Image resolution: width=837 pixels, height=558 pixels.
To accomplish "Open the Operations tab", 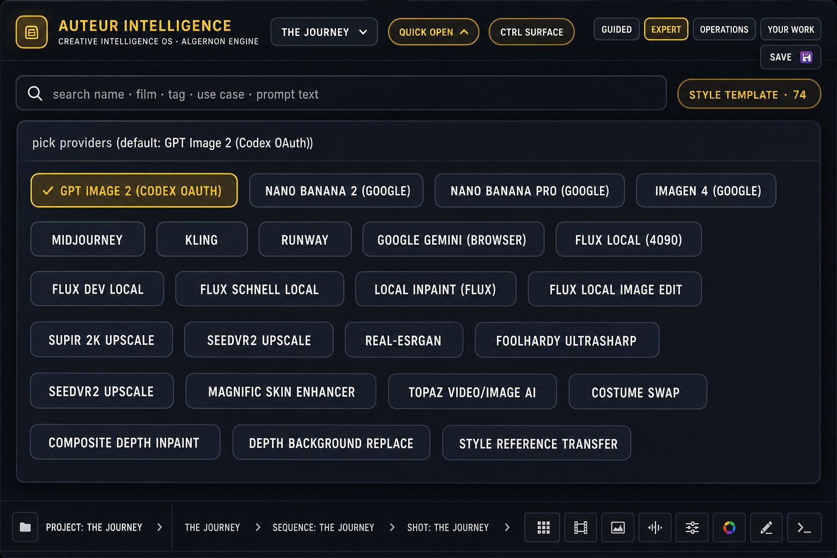I will 724,29.
